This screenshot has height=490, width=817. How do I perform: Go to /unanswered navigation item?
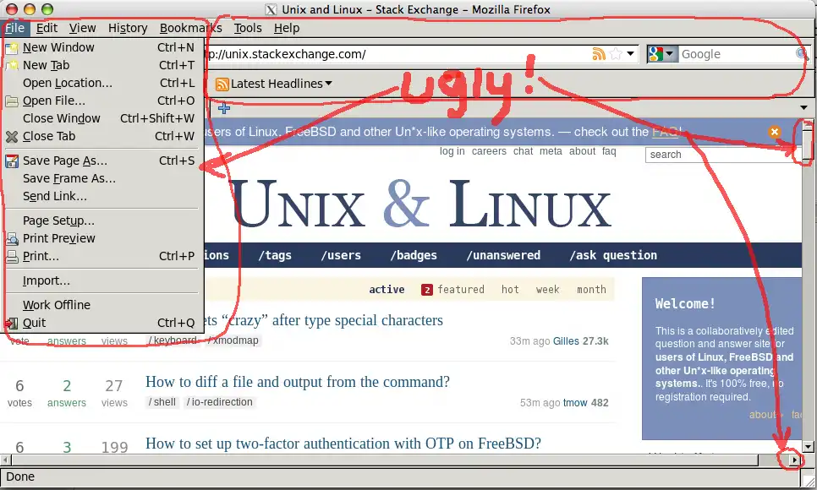pyautogui.click(x=503, y=255)
